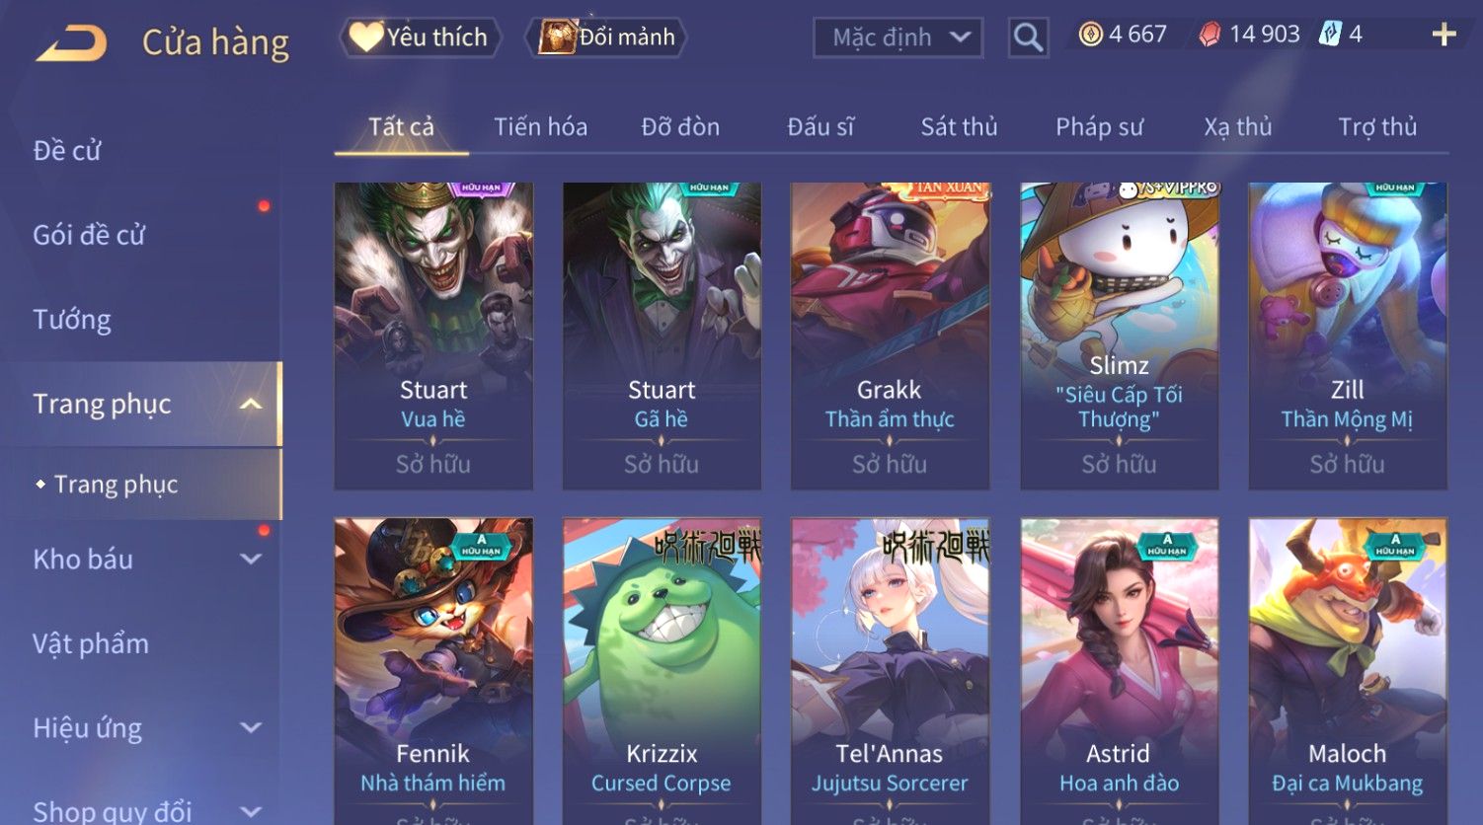
Task: Collapse the Trang phục sidebar section
Action: [x=251, y=404]
